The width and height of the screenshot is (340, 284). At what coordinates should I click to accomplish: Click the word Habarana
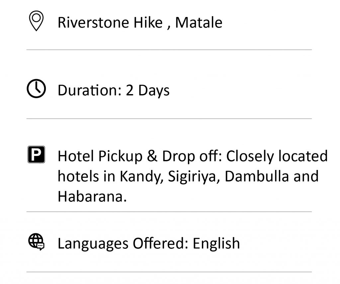(92, 196)
